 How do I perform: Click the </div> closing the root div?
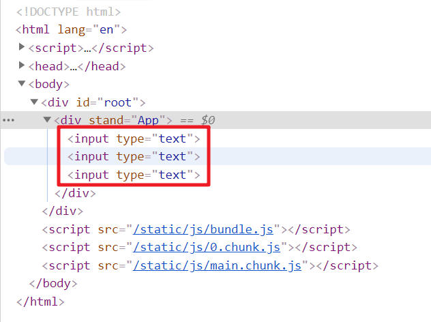(62, 211)
